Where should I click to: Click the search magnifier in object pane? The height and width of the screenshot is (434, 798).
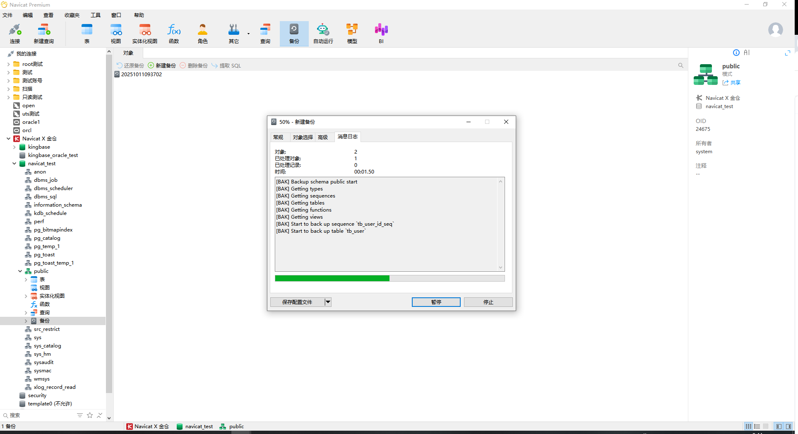pyautogui.click(x=680, y=65)
